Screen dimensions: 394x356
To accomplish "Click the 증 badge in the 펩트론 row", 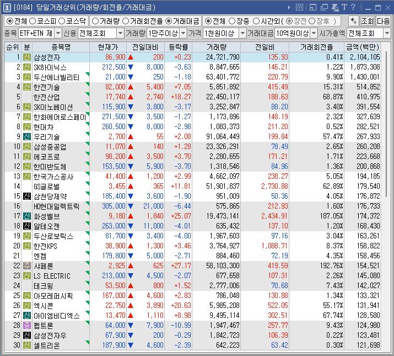I will click(x=27, y=325).
